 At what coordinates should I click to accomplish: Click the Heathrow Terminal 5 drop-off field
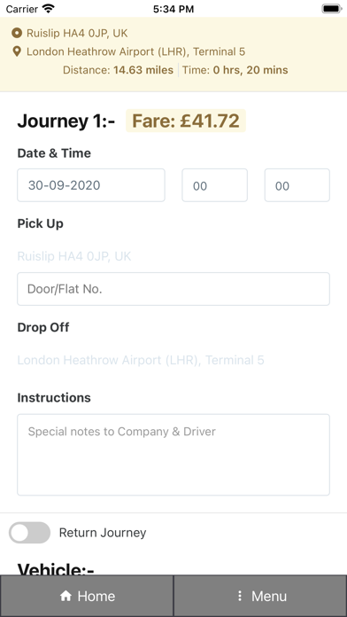coord(141,360)
